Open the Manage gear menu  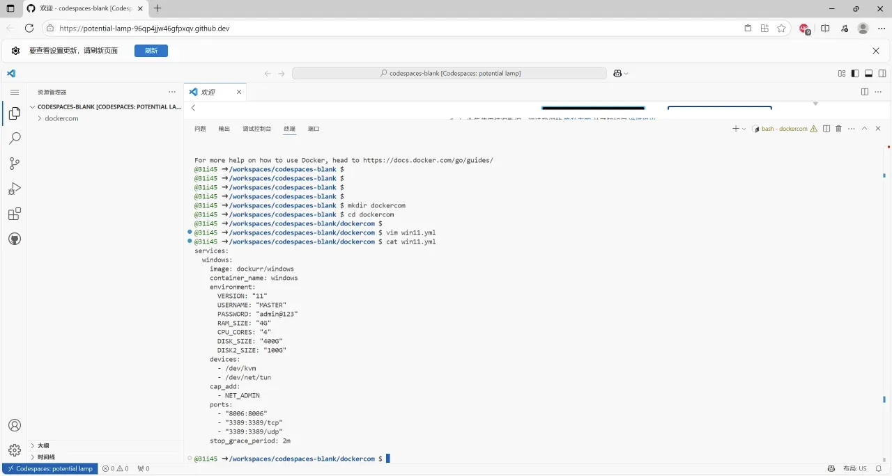point(14,450)
